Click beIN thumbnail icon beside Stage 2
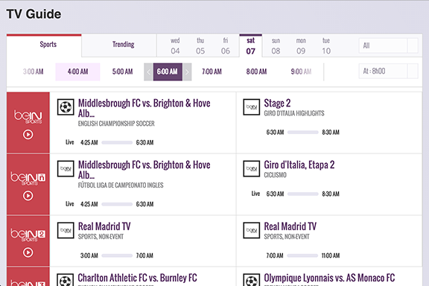This screenshot has width=429, height=286. (x=252, y=107)
